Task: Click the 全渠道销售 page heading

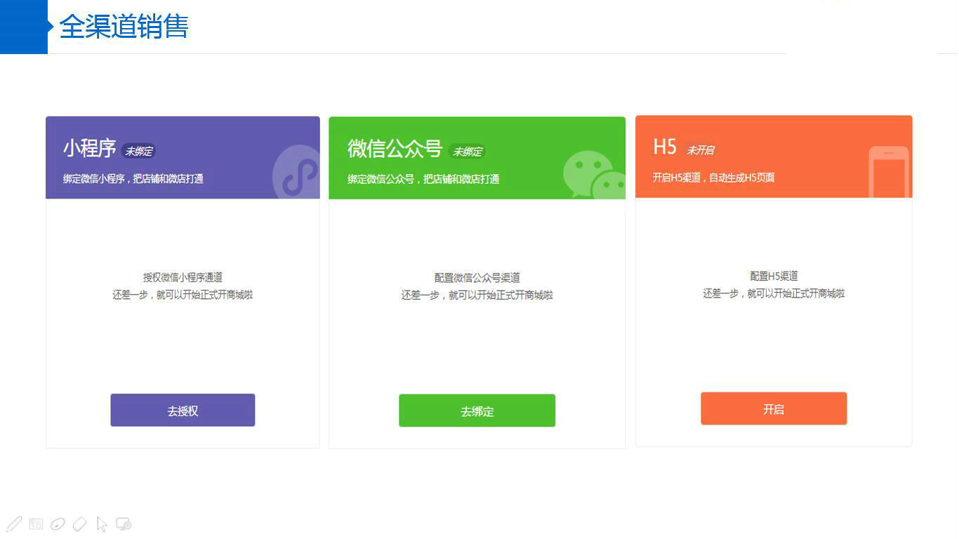Action: coord(124,27)
